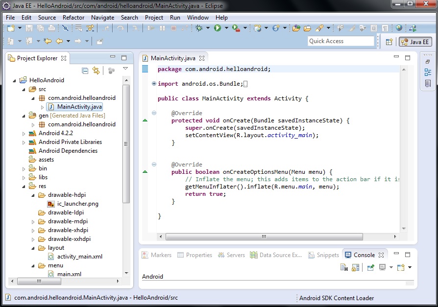Click the Restore icon in right trim

tap(428, 62)
